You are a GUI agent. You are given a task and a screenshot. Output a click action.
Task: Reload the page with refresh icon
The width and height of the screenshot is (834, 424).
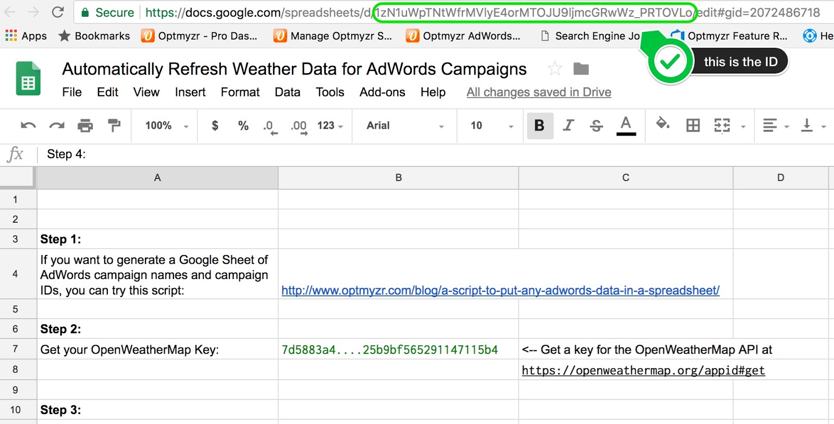click(58, 12)
